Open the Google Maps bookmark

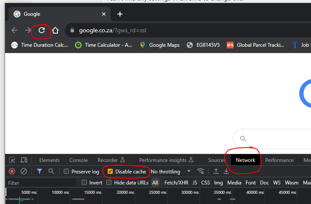tap(160, 45)
